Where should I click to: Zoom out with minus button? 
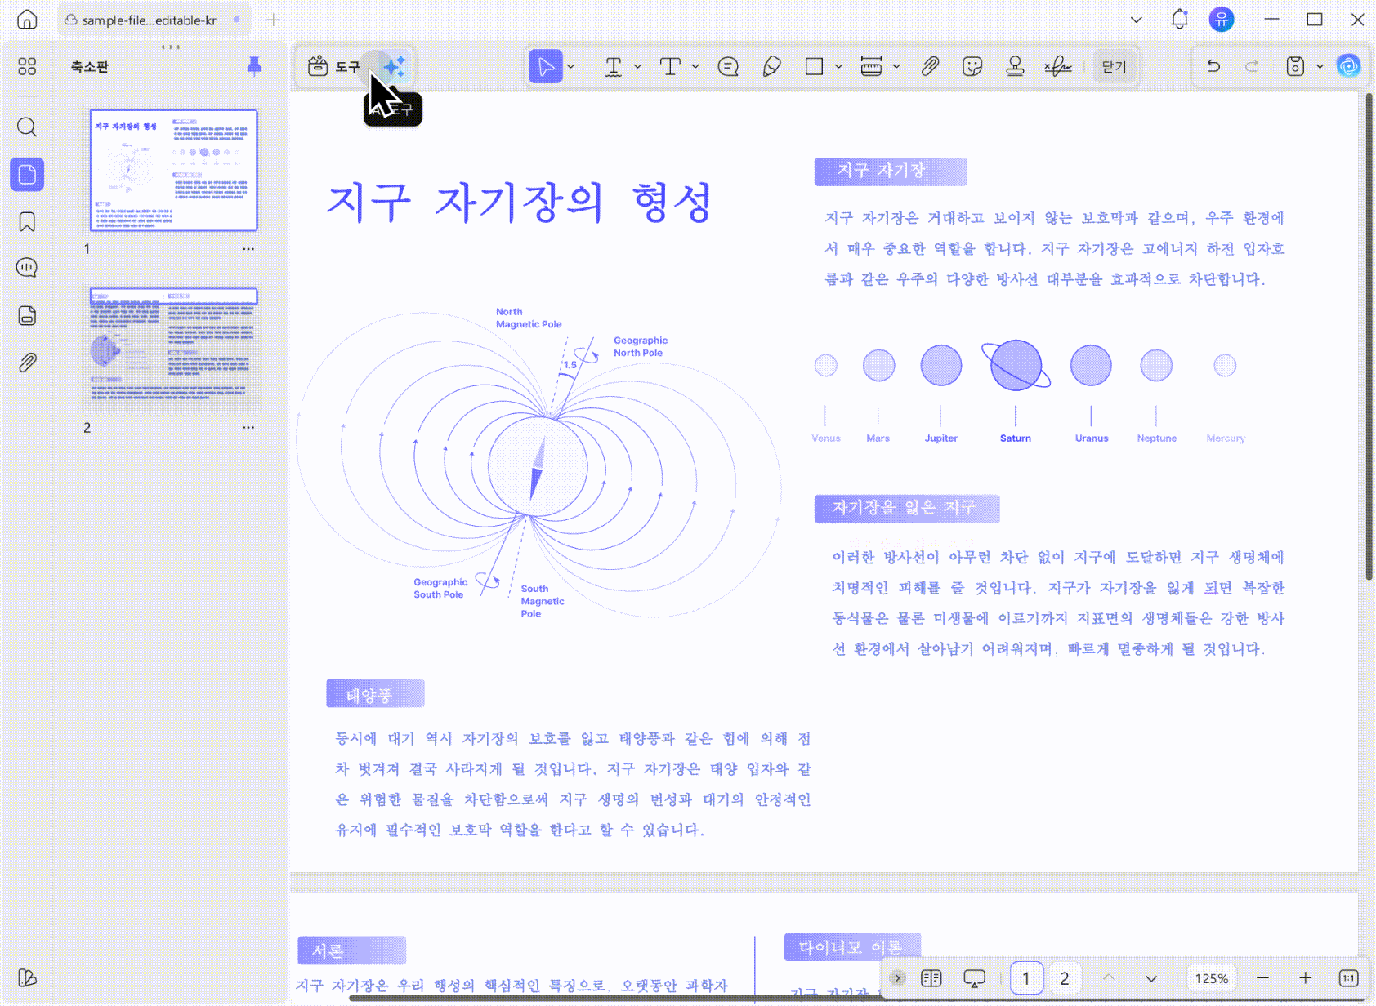pos(1263,978)
